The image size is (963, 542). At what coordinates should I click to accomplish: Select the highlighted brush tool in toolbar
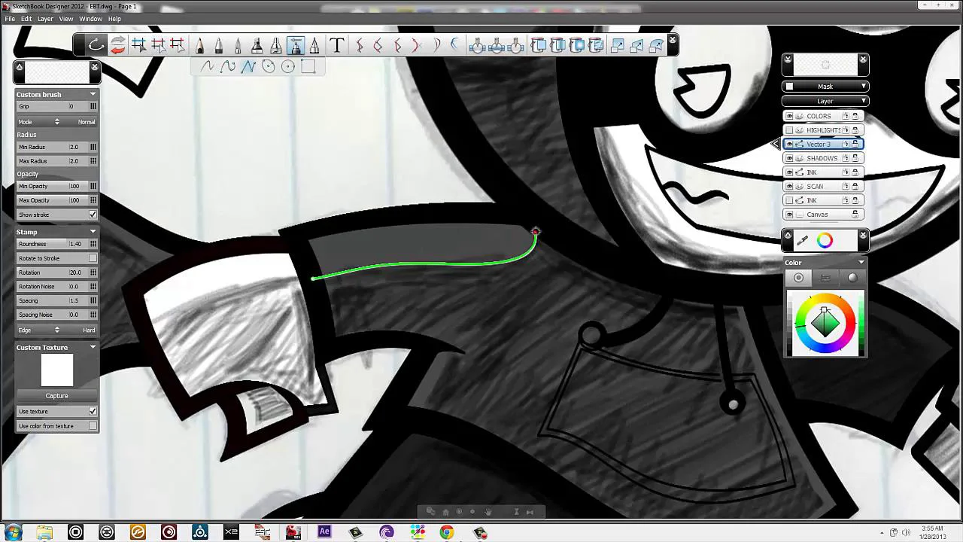[296, 46]
